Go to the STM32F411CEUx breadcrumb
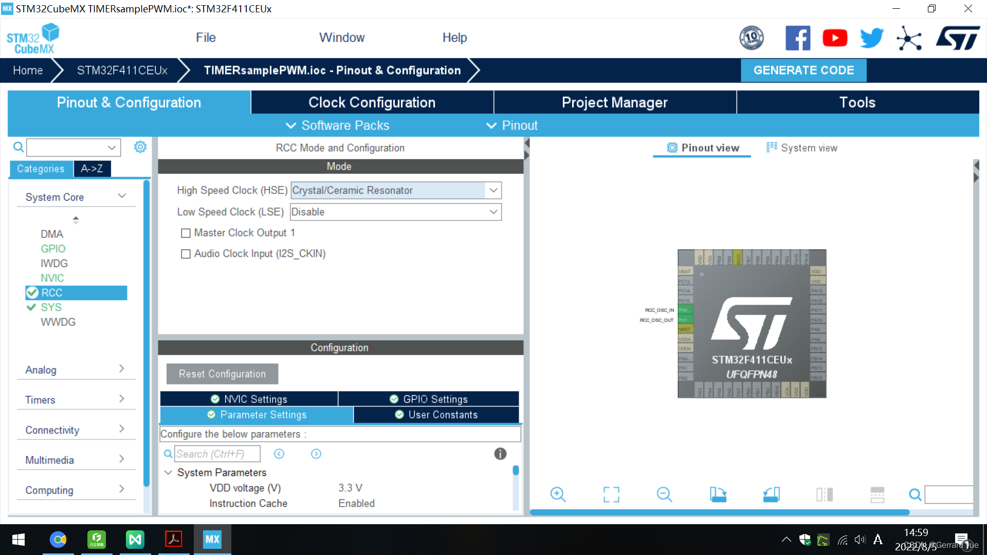This screenshot has width=987, height=555. tap(122, 70)
